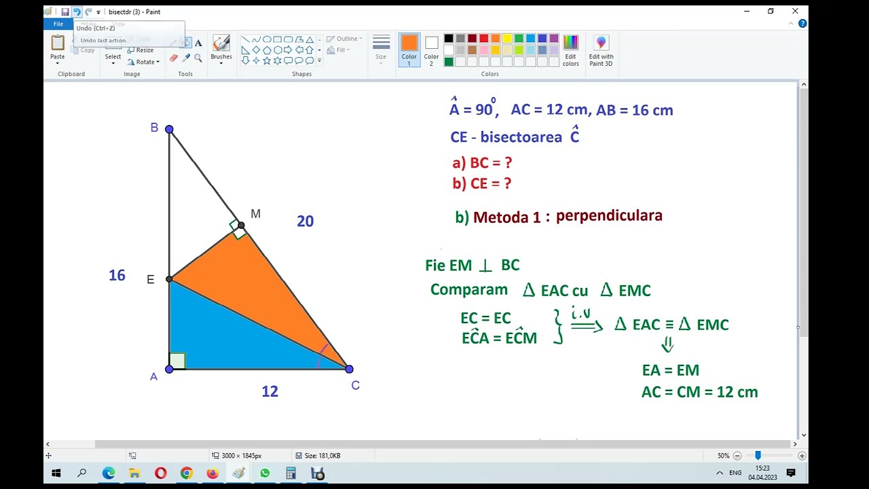Screen dimensions: 869x489
Task: Click the zoom in plus button
Action: point(802,456)
